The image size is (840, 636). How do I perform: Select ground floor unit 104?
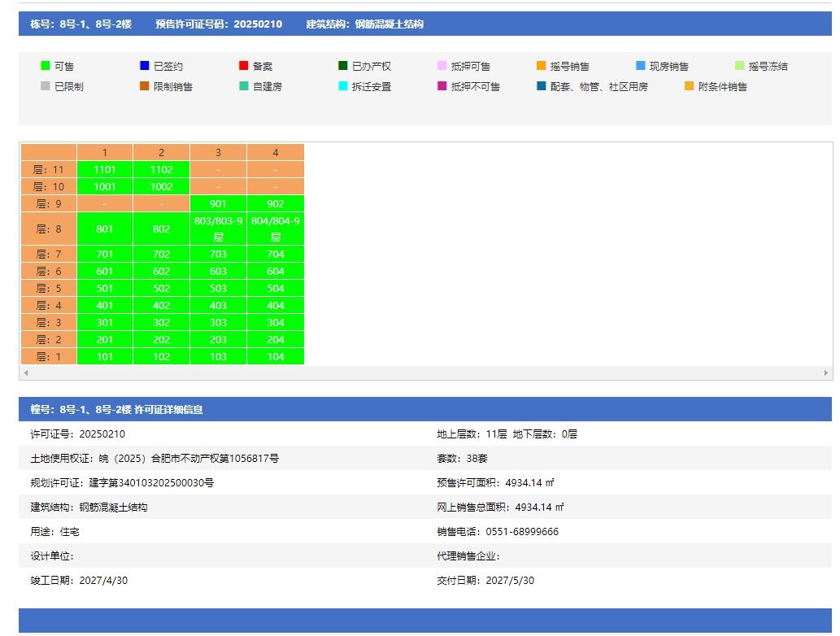[276, 357]
